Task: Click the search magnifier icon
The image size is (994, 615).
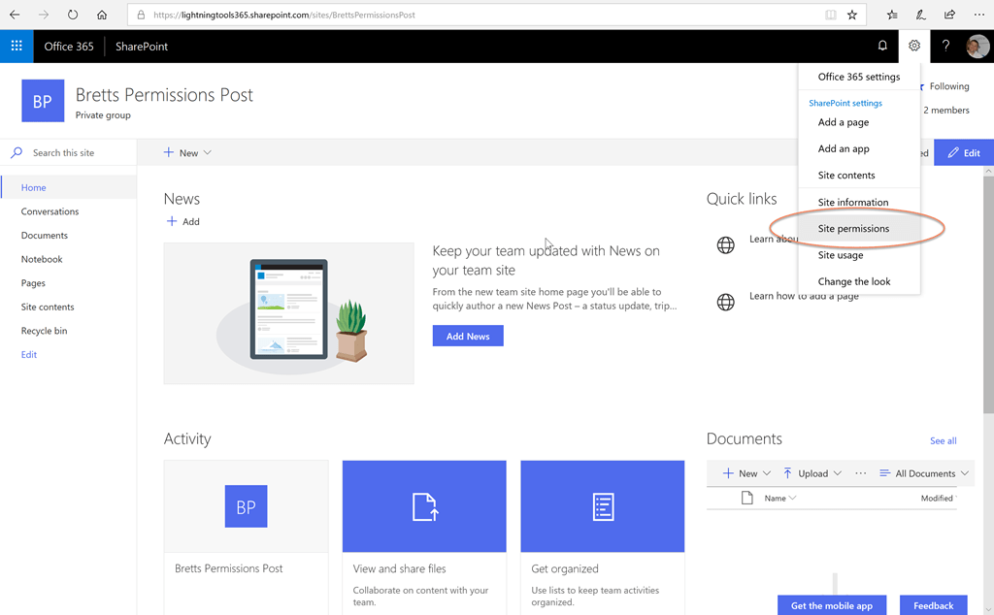Action: point(17,152)
